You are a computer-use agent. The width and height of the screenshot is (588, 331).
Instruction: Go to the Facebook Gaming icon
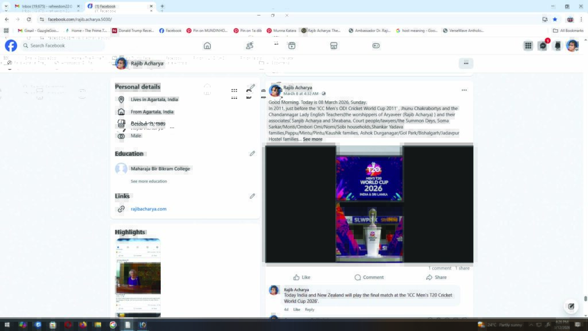[x=376, y=46]
